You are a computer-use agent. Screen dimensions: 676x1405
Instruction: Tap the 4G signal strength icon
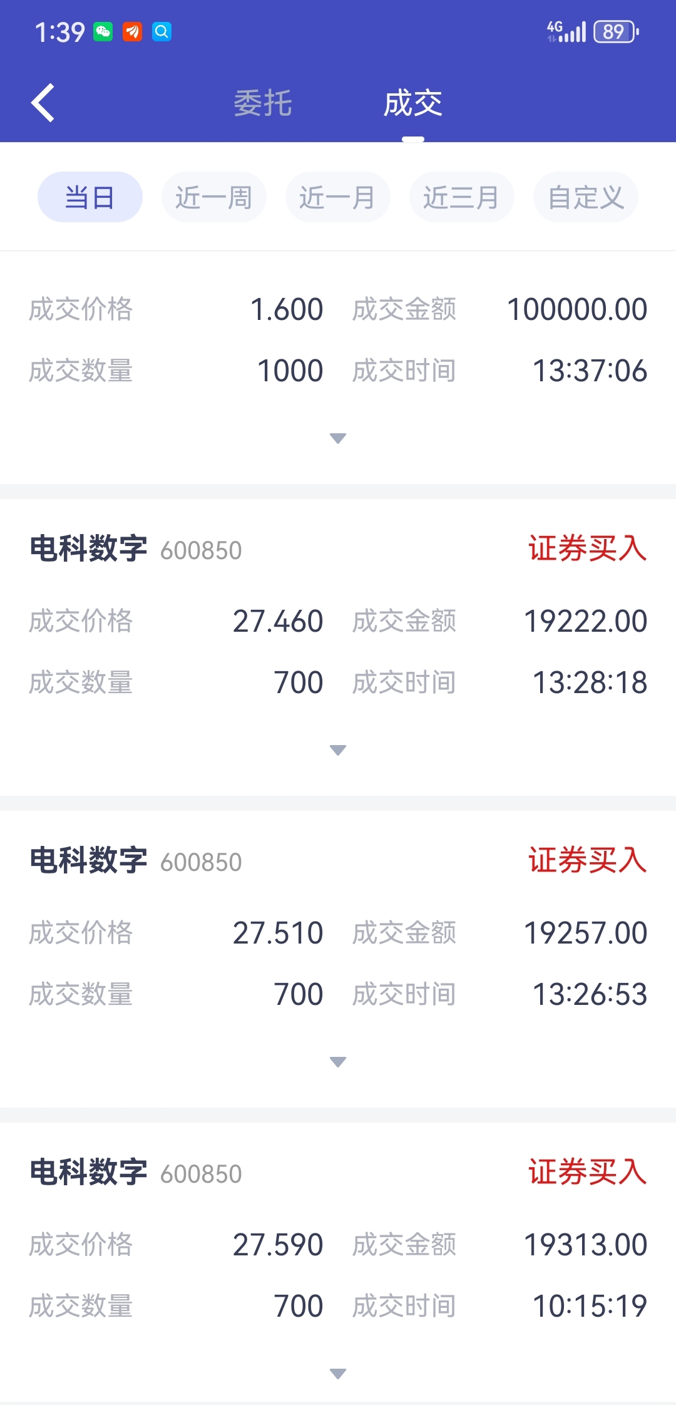(x=566, y=31)
